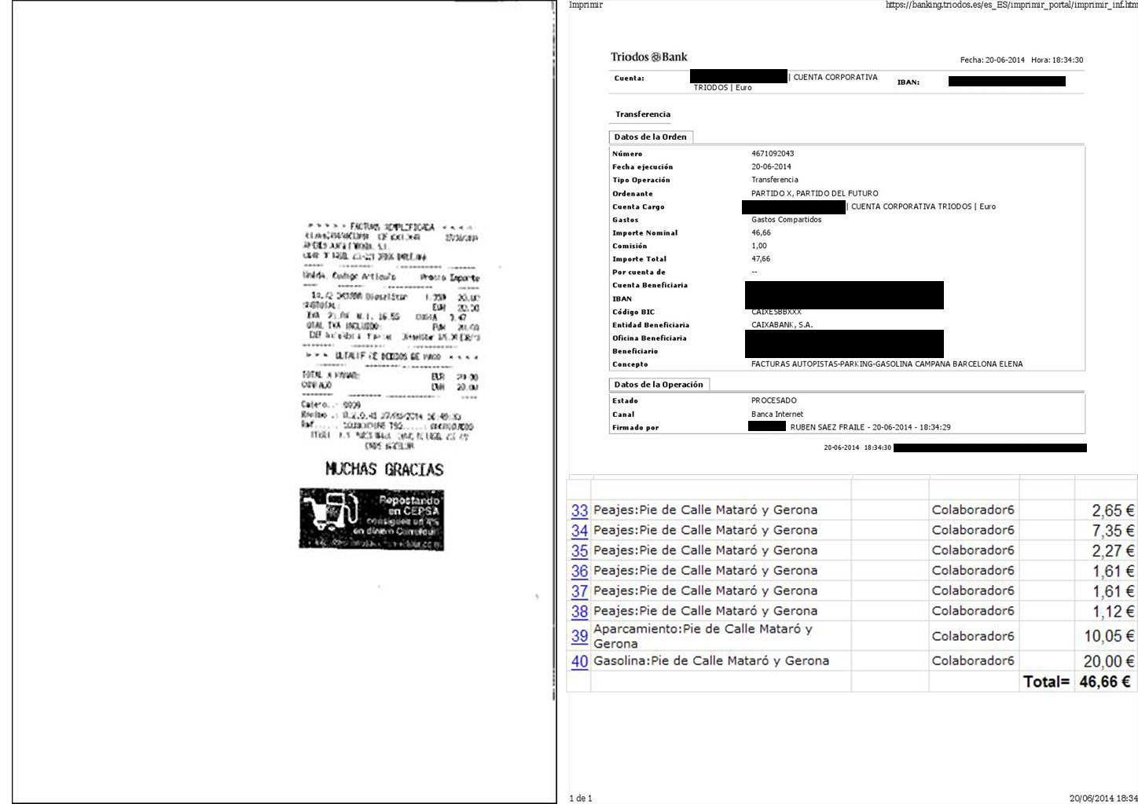Viewport: 1138px width, 804px height.
Task: Click the Gasolina:Pie de Calle Mataró description
Action: pos(711,661)
